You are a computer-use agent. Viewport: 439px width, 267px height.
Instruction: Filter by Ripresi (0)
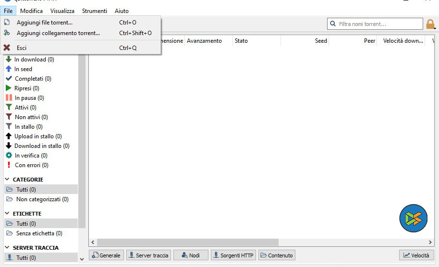[26, 88]
